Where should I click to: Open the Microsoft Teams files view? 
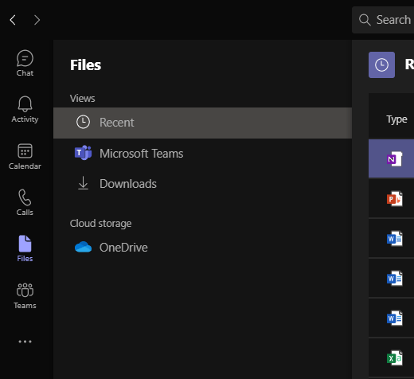point(202,154)
